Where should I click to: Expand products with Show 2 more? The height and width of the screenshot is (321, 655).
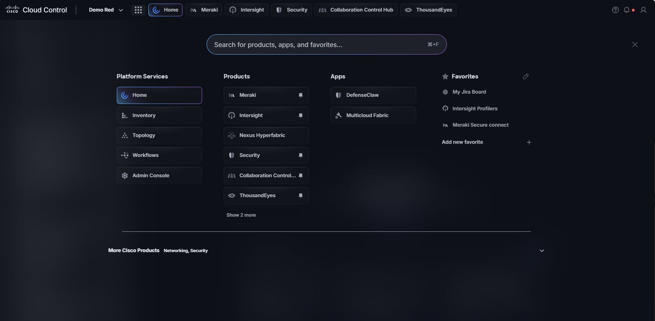[241, 215]
